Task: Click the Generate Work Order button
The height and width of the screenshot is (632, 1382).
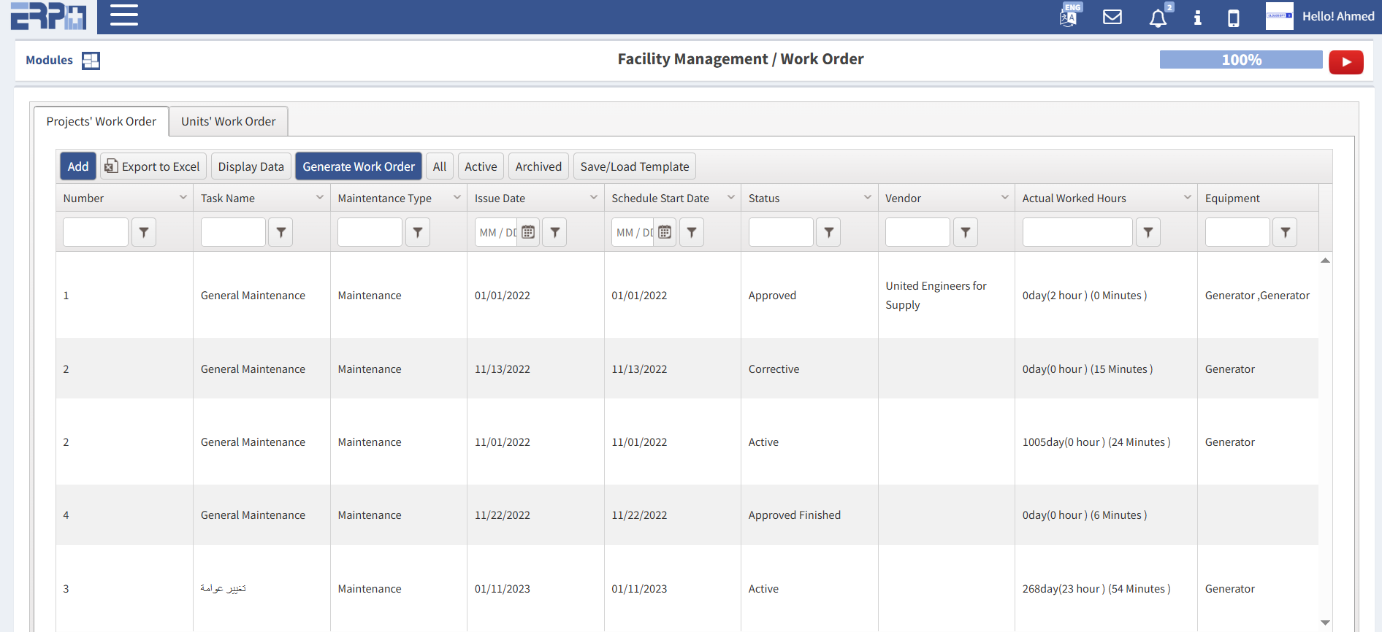Action: coord(358,166)
